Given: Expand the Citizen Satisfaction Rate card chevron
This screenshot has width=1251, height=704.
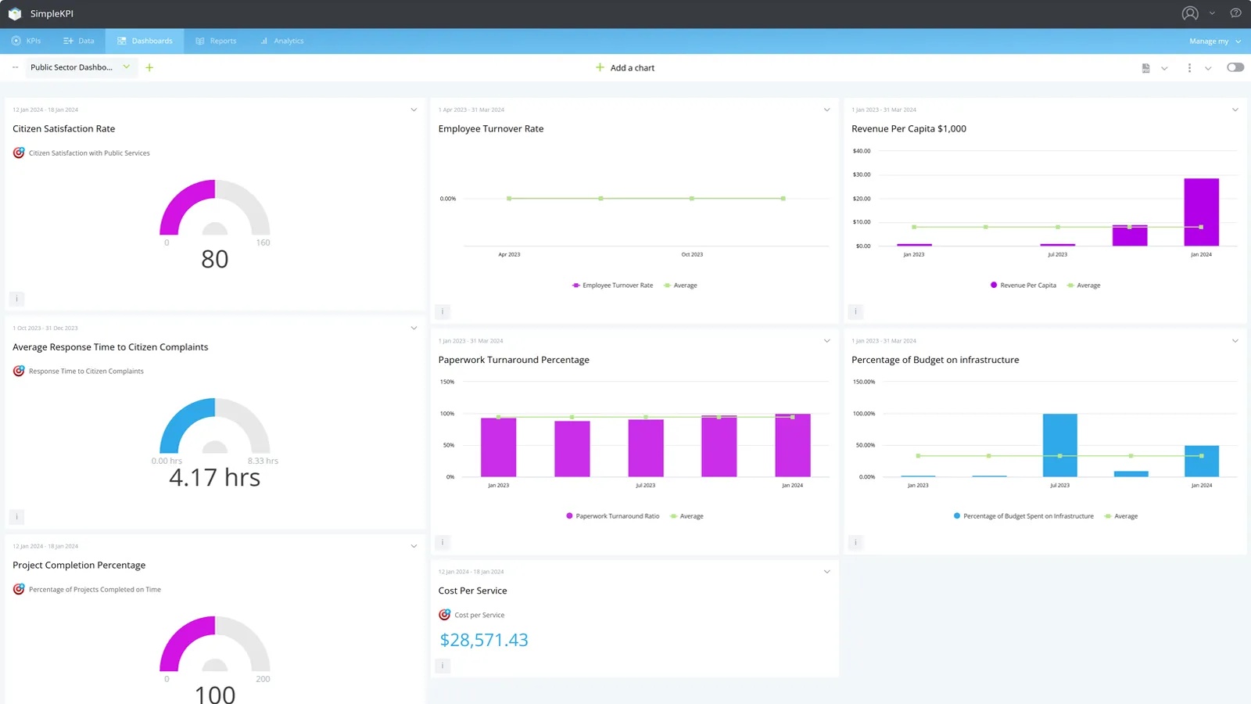Looking at the screenshot, I should [x=414, y=110].
